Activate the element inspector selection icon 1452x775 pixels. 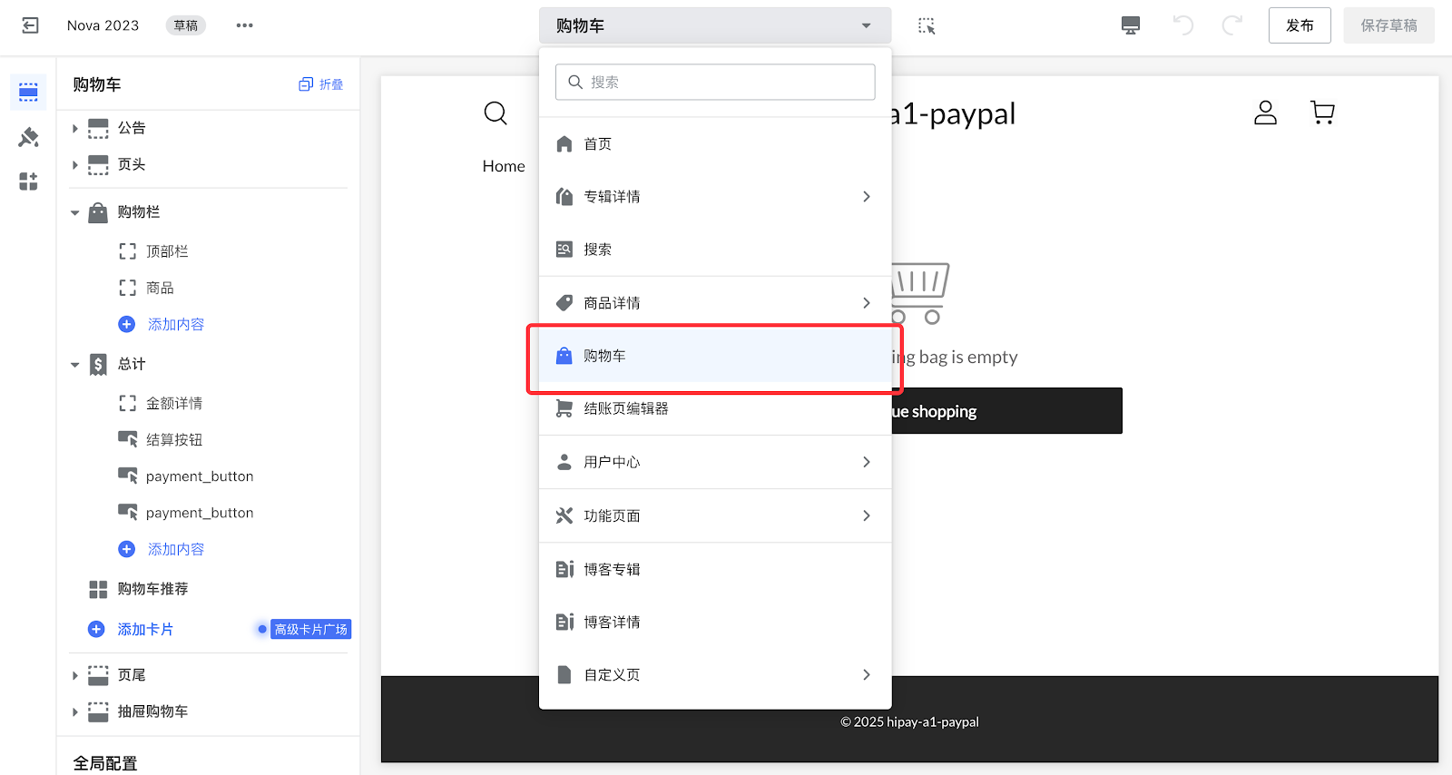coord(926,25)
